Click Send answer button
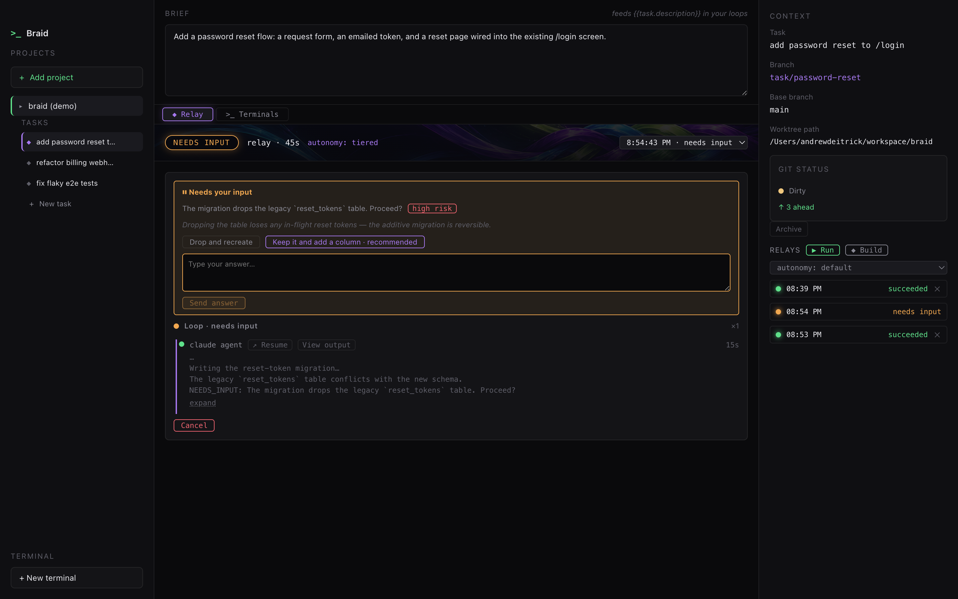This screenshot has width=958, height=599. (214, 303)
